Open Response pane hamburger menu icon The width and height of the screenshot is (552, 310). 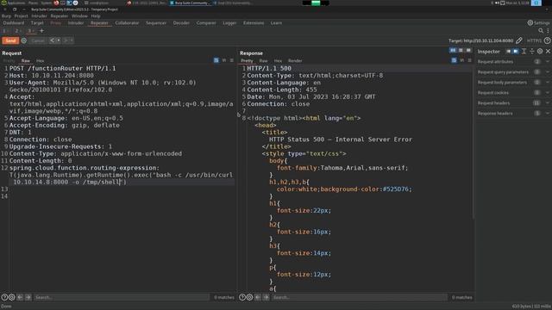[469, 60]
